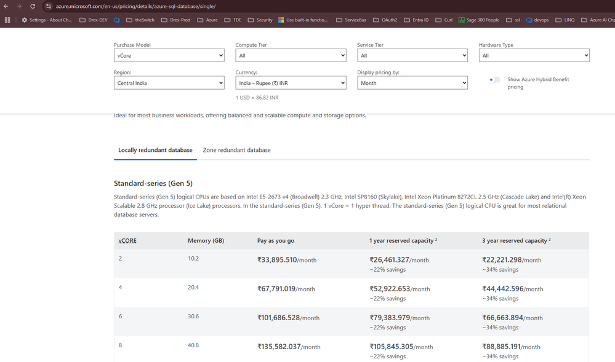Screen dimensions: 615x362
Task: Open the OAuth2 bookmark folder
Action: (385, 20)
